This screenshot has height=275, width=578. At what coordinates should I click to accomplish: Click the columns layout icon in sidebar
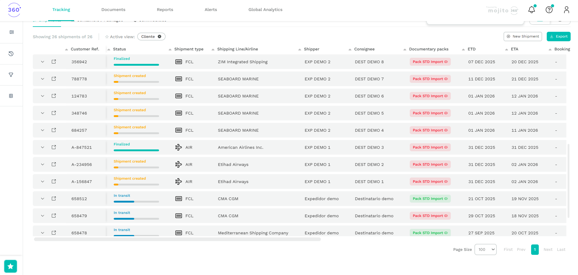[11, 96]
